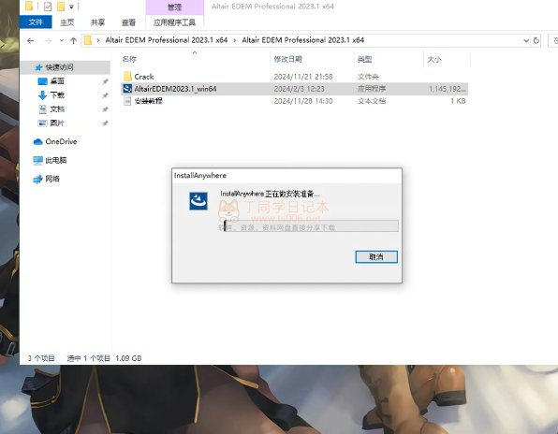Open the 查看 ribbon tab
This screenshot has height=434, width=558.
coord(128,22)
